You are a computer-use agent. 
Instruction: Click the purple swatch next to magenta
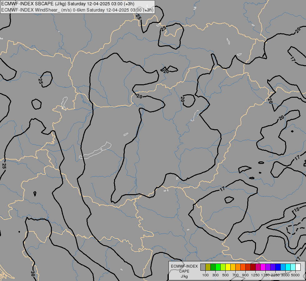tap(268, 267)
